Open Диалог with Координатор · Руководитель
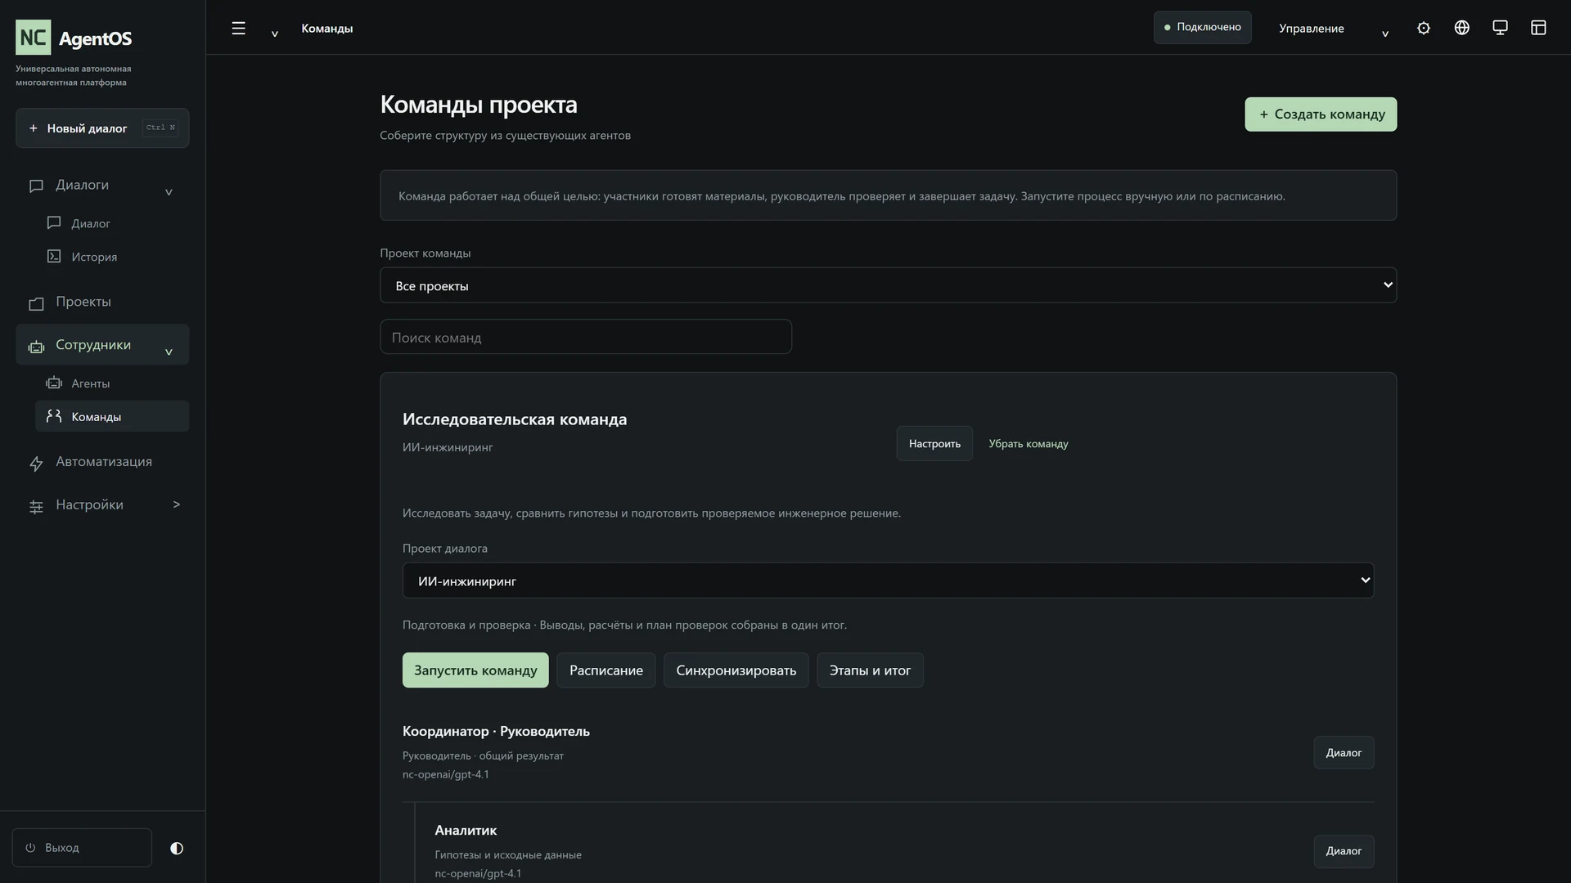Viewport: 1571px width, 883px height. click(1344, 753)
